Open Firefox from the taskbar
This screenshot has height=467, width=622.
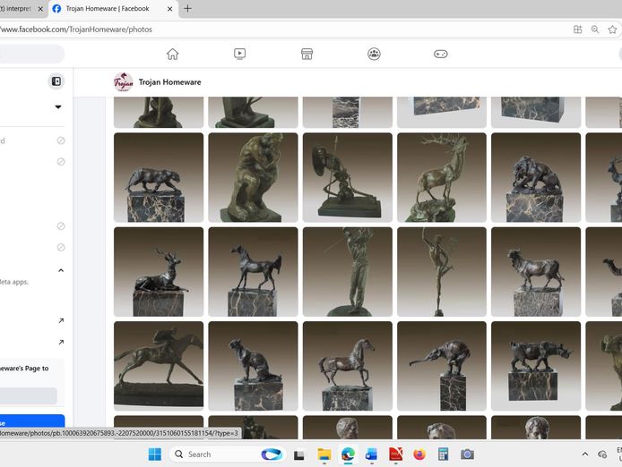click(419, 454)
